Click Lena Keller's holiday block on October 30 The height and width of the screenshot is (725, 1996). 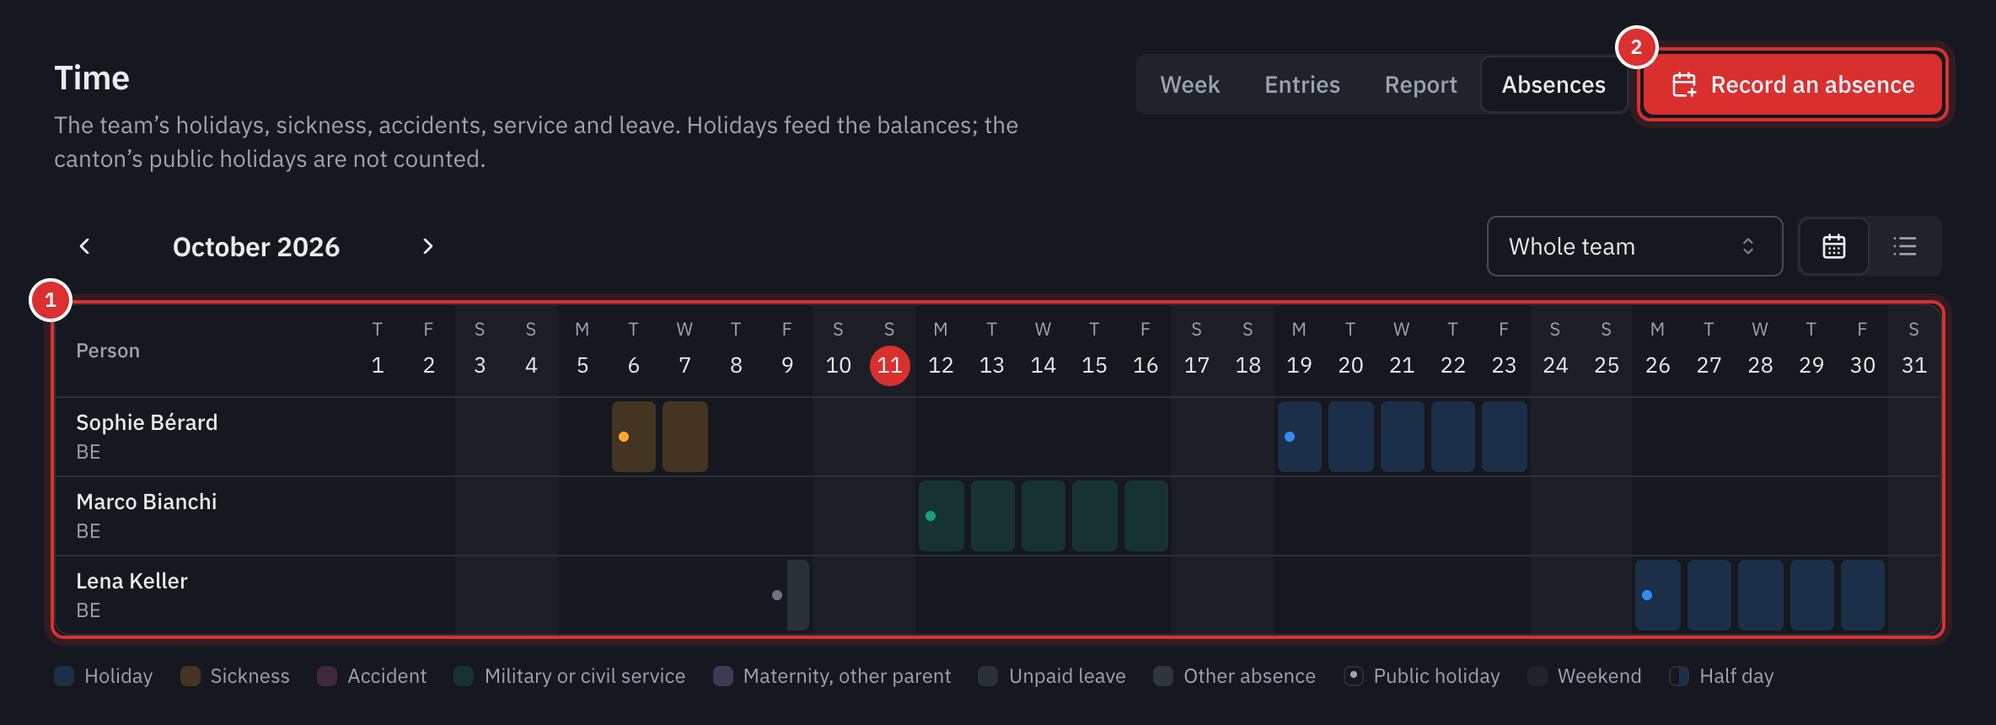pyautogui.click(x=1863, y=595)
